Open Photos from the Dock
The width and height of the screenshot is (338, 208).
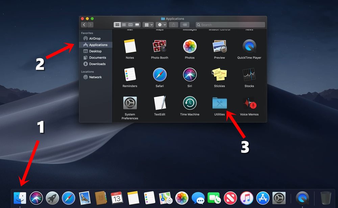coord(182,198)
